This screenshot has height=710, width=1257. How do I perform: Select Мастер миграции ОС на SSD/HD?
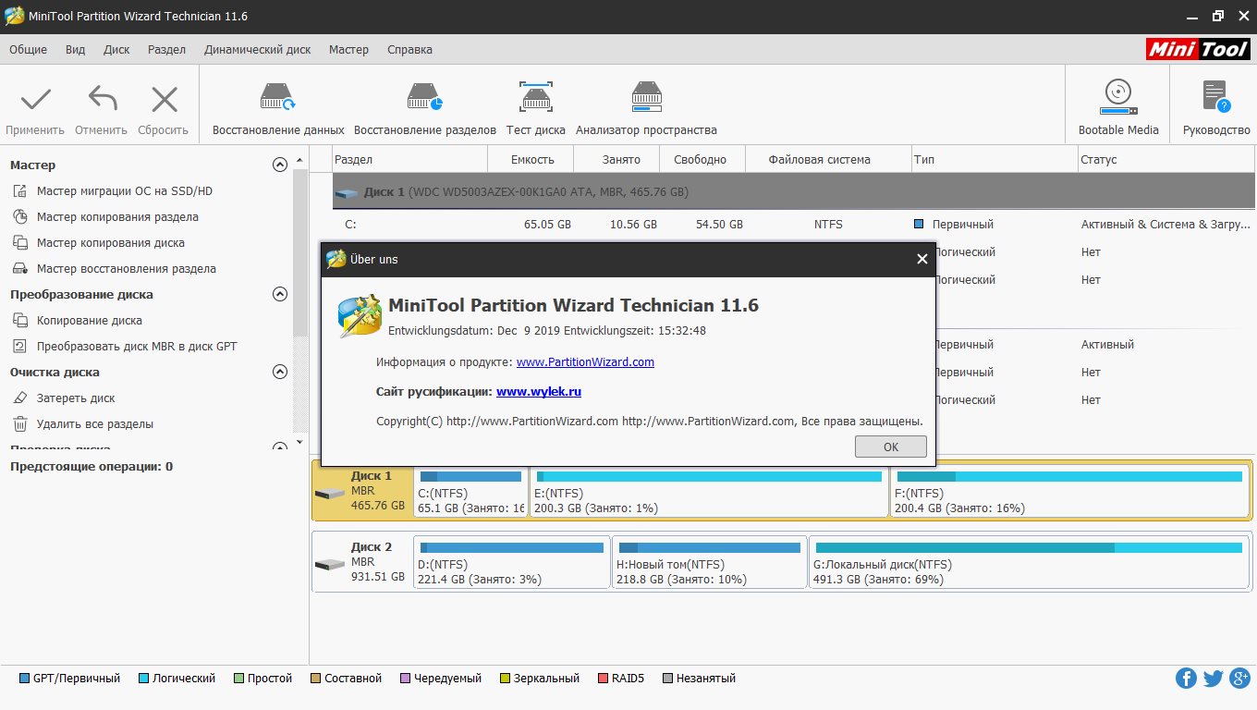[x=125, y=191]
